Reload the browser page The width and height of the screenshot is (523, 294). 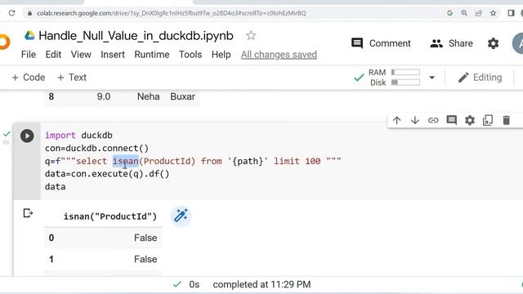[x=12, y=13]
